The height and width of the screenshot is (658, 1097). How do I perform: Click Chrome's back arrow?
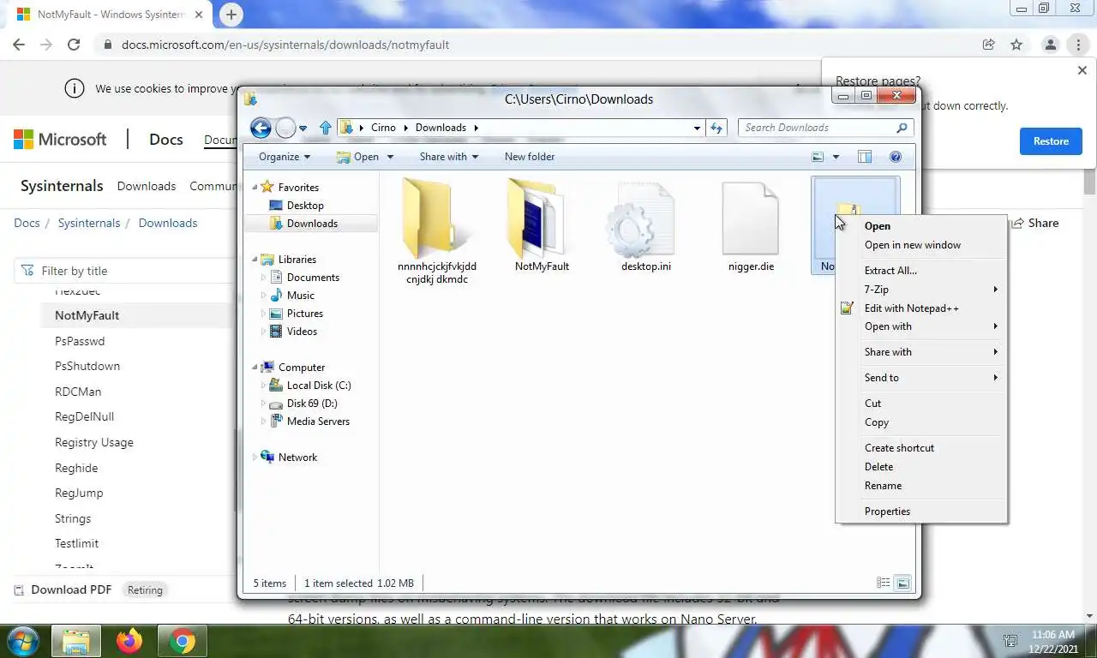pos(19,45)
